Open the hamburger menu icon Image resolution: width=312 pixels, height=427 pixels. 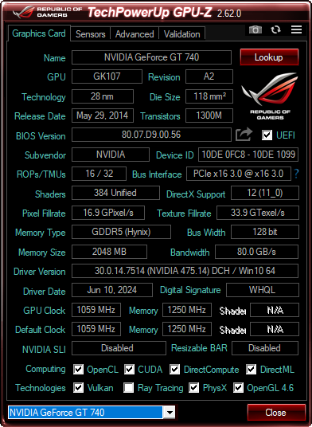pyautogui.click(x=297, y=29)
